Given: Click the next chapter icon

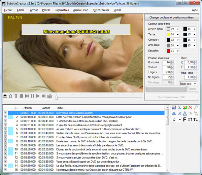Looking at the screenshot, I should coord(43,96).
